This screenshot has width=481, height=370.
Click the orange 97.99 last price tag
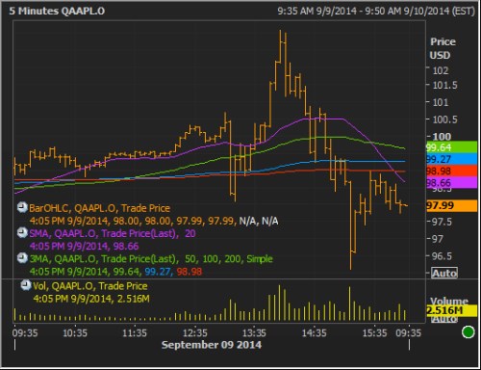[x=451, y=205]
